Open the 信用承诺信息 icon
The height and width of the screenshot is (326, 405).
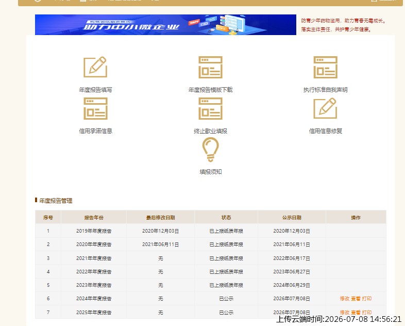(95, 108)
